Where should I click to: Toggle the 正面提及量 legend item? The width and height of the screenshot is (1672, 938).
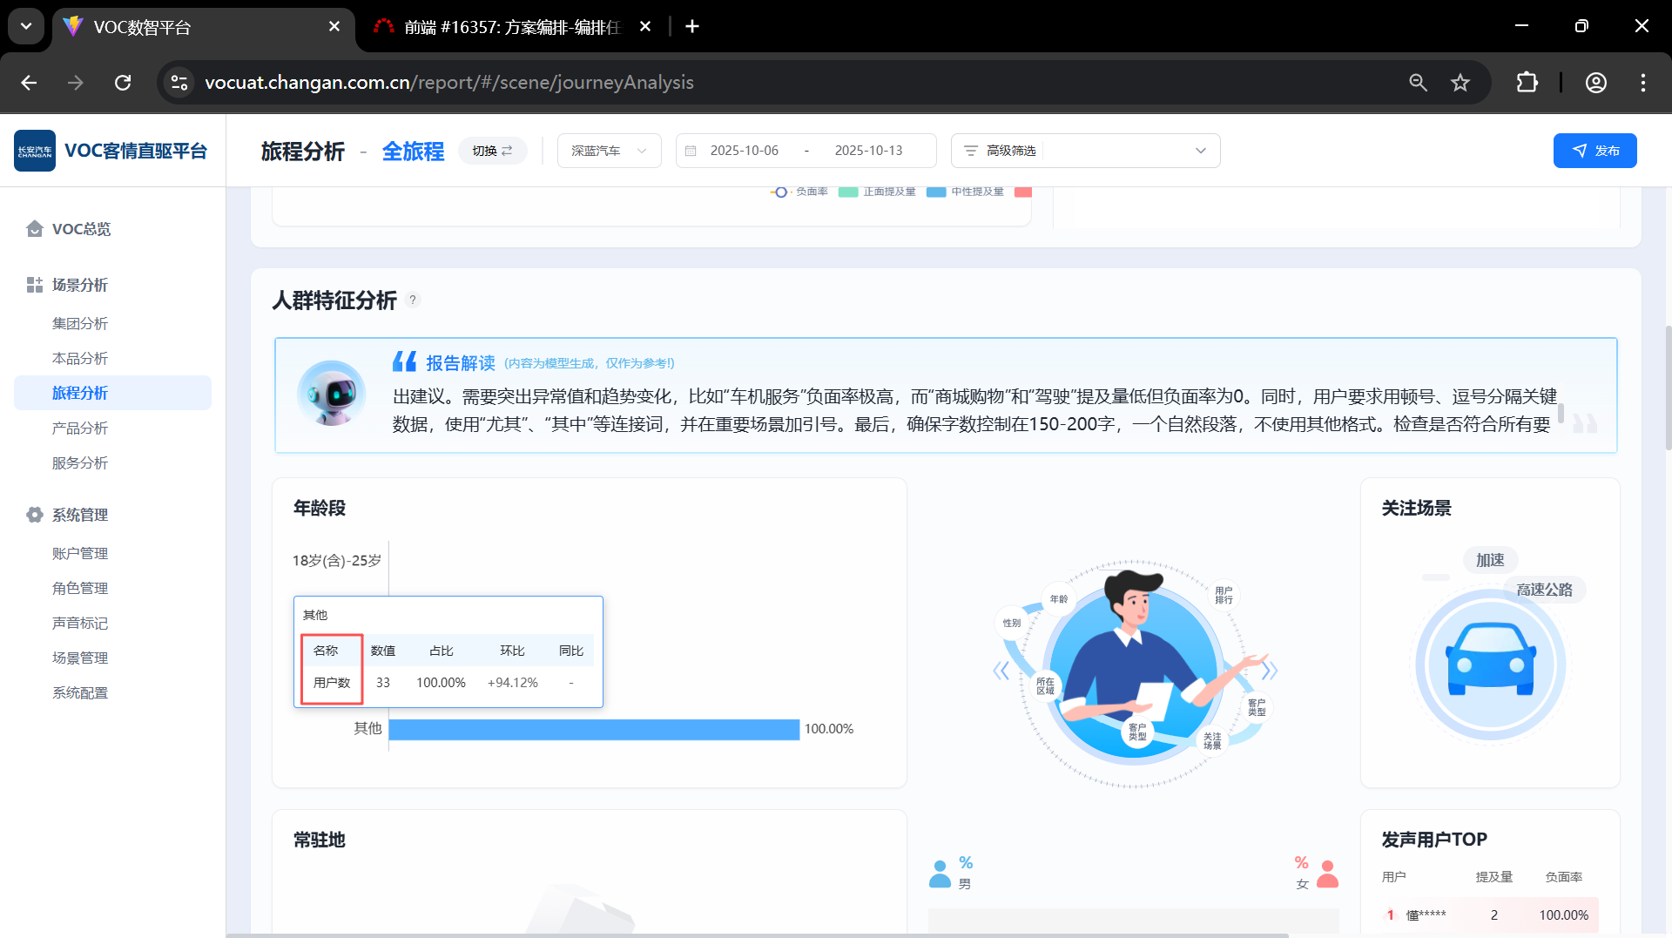tap(878, 192)
